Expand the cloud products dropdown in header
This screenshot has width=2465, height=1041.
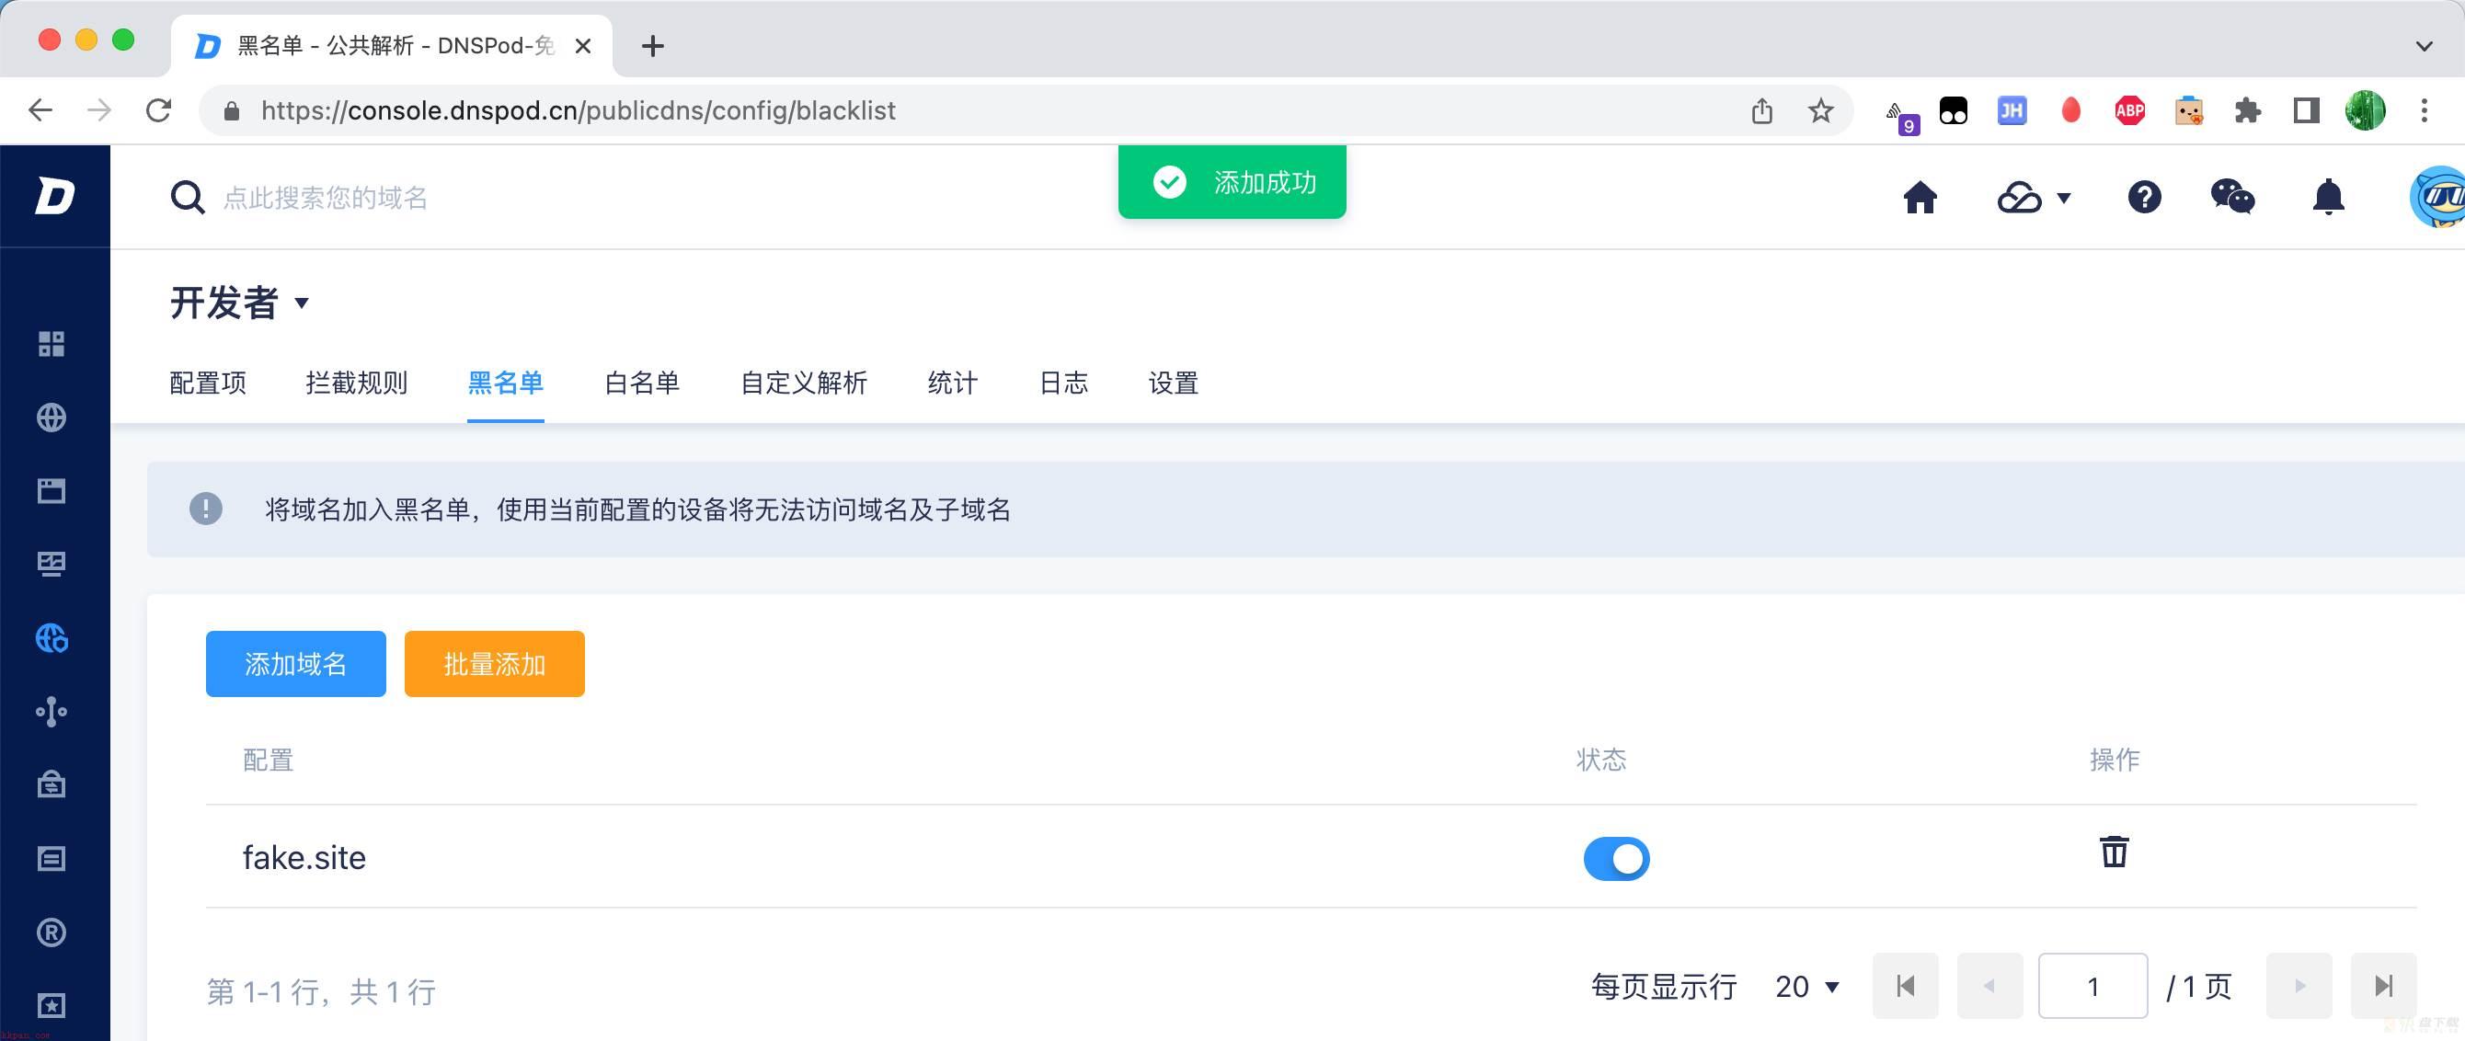(2035, 197)
